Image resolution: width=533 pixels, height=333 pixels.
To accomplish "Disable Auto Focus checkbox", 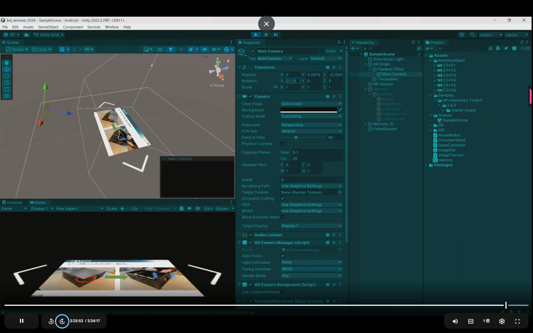I will pos(283,256).
